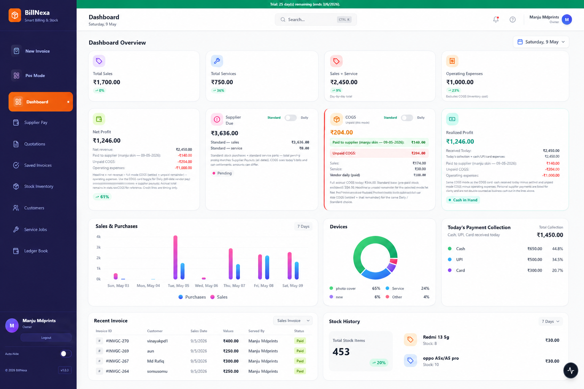Open the Dashboard sidebar item
This screenshot has height=389, width=584.
41,102
